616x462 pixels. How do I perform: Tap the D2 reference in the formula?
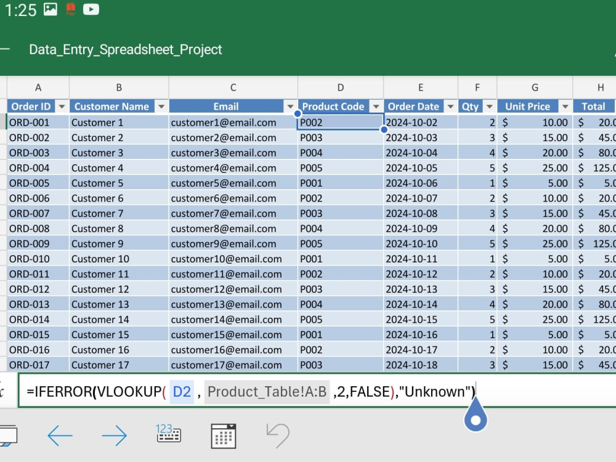(x=182, y=392)
